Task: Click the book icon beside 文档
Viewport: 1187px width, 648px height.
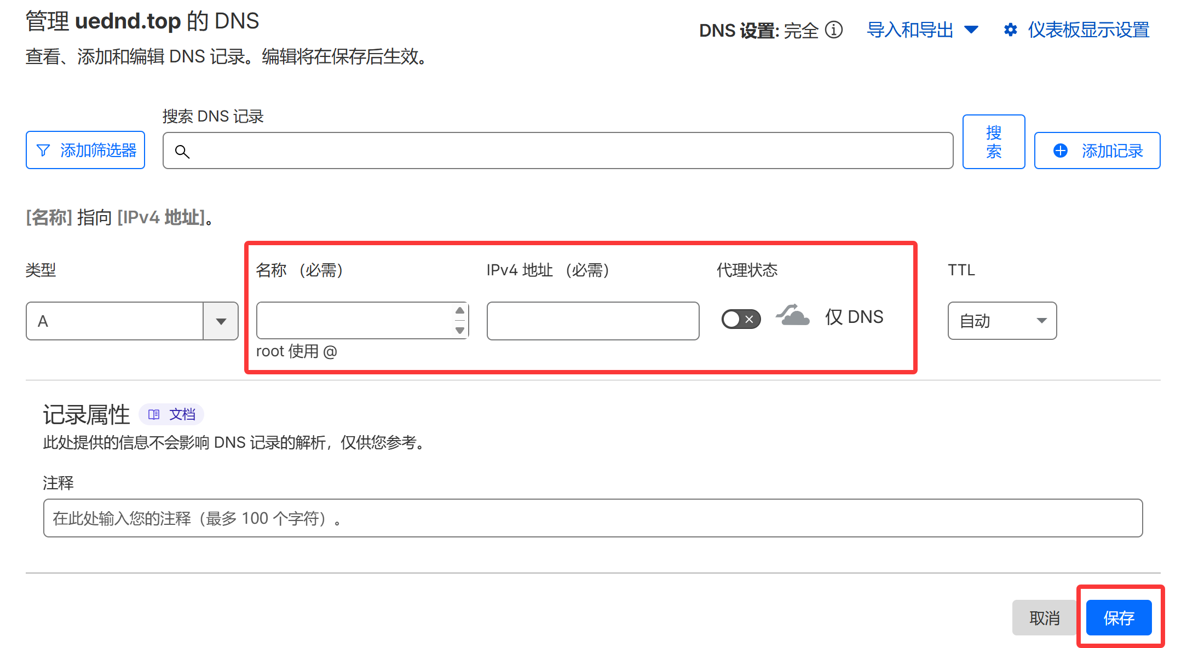Action: [154, 414]
